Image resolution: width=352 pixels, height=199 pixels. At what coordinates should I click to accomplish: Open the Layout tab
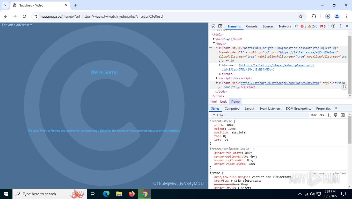tap(250, 109)
